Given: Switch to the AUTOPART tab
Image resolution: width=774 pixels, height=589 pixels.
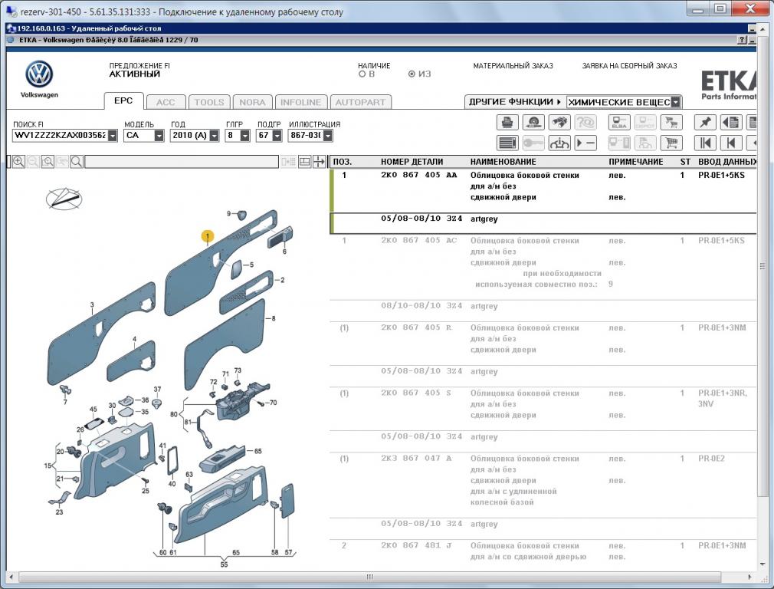Looking at the screenshot, I should click(x=360, y=102).
